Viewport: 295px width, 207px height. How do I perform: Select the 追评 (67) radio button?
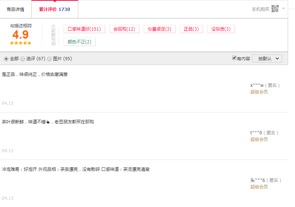[23, 59]
